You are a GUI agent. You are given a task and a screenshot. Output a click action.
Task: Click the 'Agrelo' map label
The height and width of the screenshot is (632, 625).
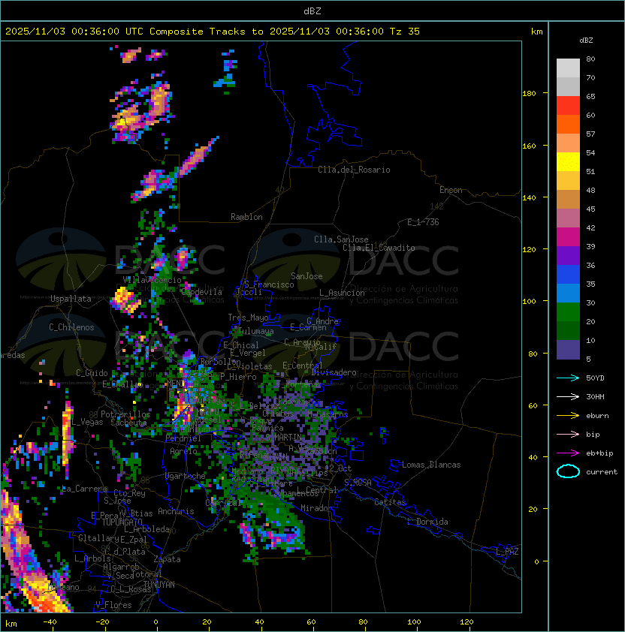pyautogui.click(x=183, y=451)
